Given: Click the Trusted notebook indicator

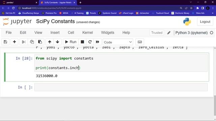Looking at the screenshot, I should point(157,33).
